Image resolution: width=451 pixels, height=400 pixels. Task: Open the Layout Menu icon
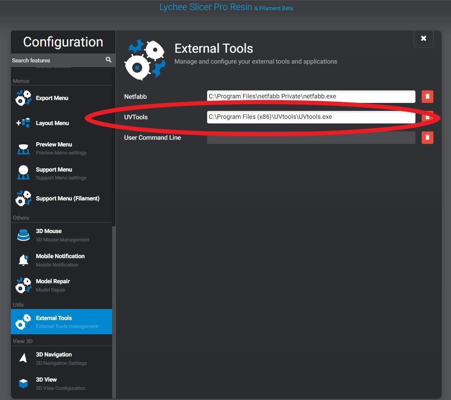(x=23, y=123)
